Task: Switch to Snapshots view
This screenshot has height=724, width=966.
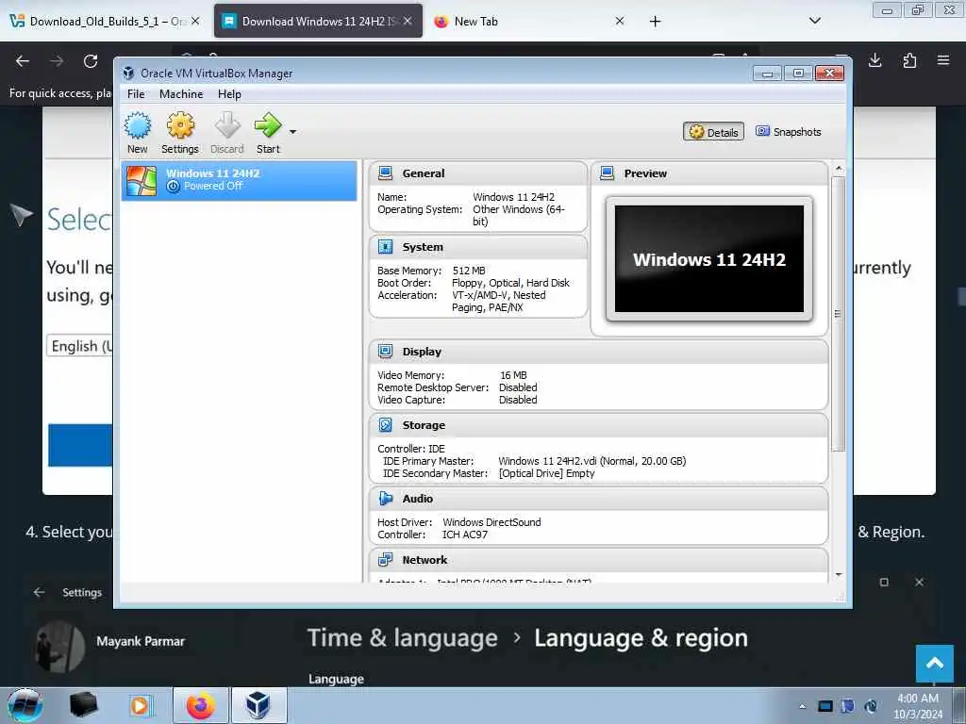Action: [788, 132]
